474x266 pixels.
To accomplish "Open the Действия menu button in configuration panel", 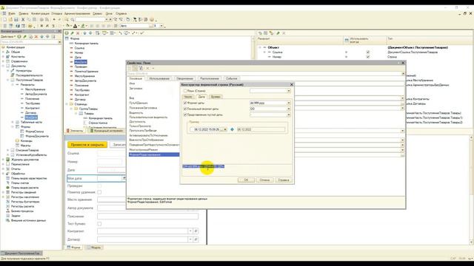I will pos(8,37).
